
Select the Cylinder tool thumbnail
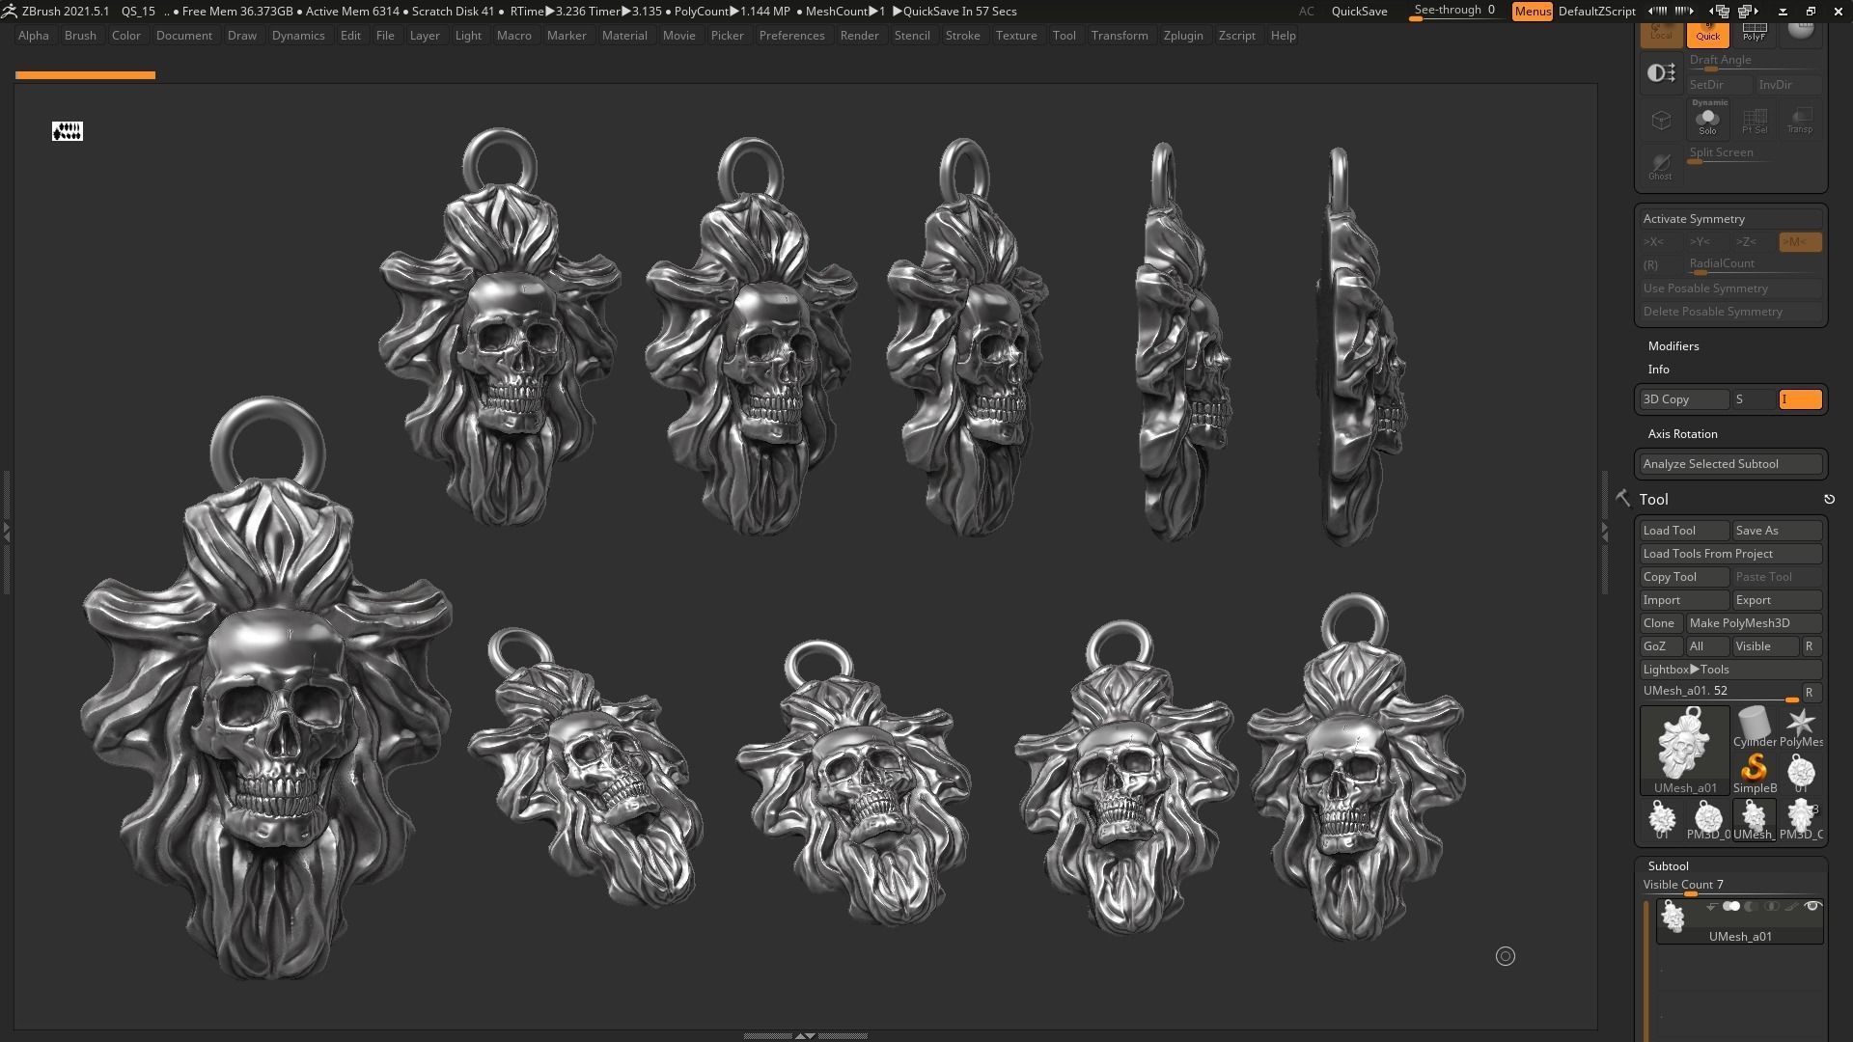(1754, 726)
